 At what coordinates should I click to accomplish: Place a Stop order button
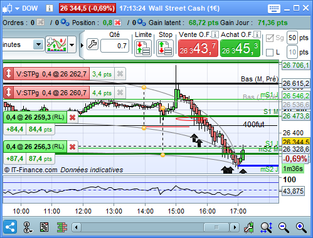click(165, 48)
